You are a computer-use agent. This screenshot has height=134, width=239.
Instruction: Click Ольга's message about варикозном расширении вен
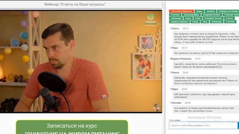tap(206, 80)
